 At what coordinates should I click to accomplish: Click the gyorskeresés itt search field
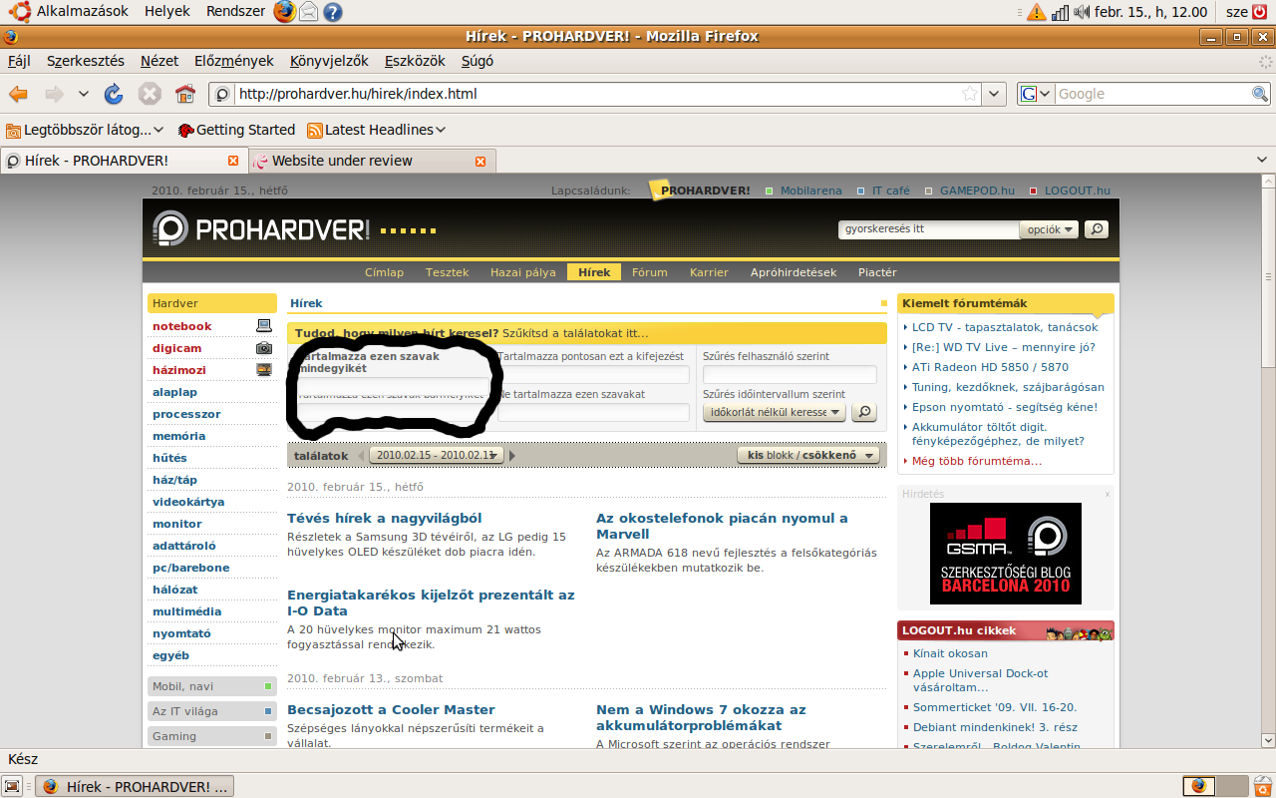(x=929, y=229)
